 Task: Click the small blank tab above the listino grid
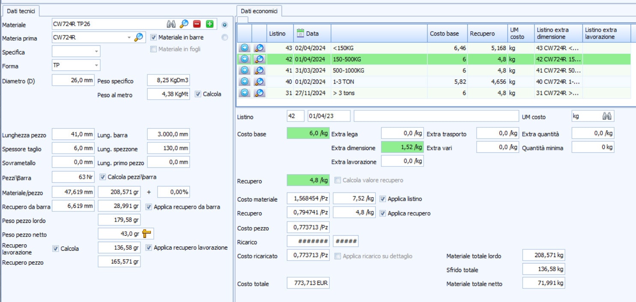click(242, 19)
